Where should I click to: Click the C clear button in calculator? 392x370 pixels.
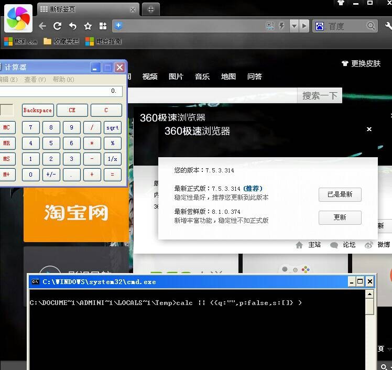(x=106, y=110)
